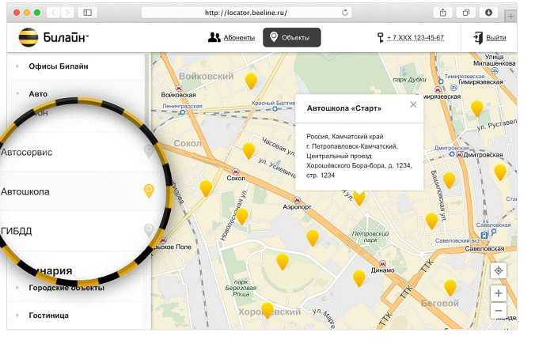Click the Войковская metro icon
This screenshot has height=355, width=554.
(x=179, y=89)
